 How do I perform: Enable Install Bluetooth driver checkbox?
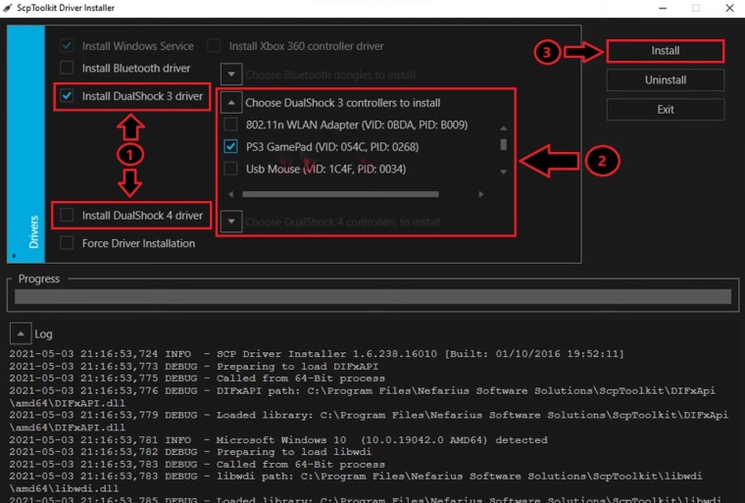(67, 68)
